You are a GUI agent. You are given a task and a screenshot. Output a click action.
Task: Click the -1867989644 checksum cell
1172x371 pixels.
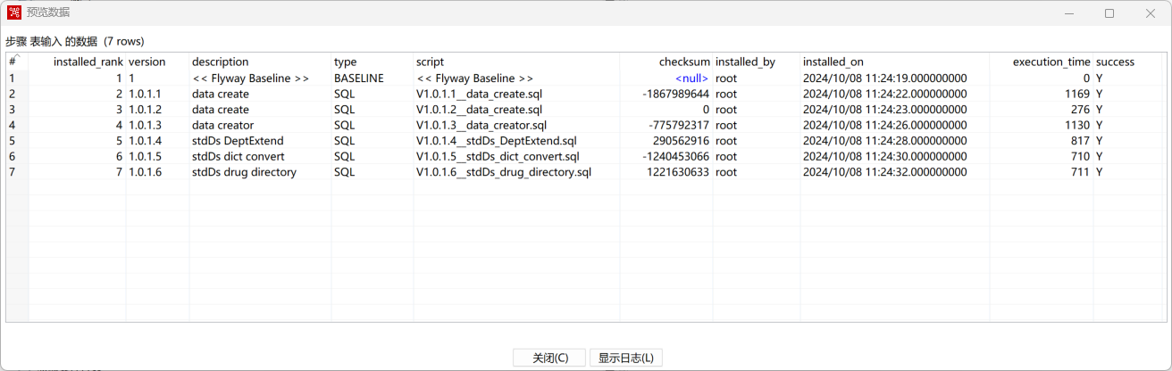point(675,94)
